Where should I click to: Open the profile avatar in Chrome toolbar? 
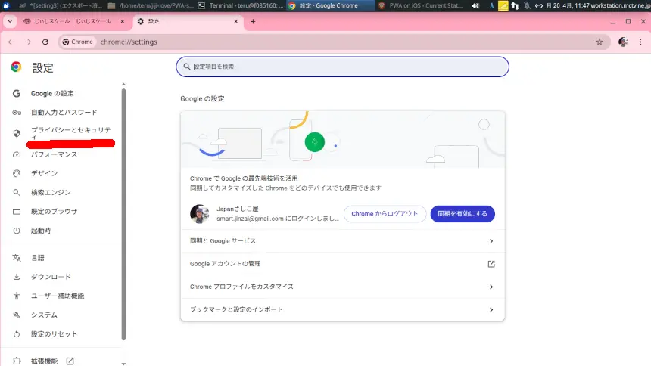(623, 42)
